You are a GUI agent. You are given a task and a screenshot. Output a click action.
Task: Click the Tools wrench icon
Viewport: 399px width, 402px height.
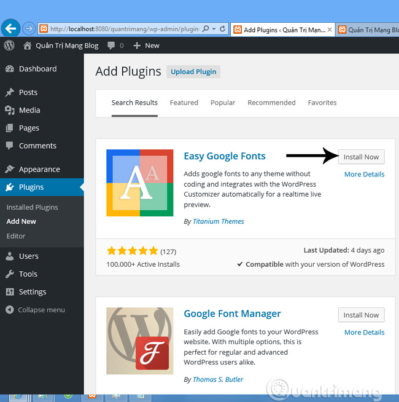(x=10, y=274)
